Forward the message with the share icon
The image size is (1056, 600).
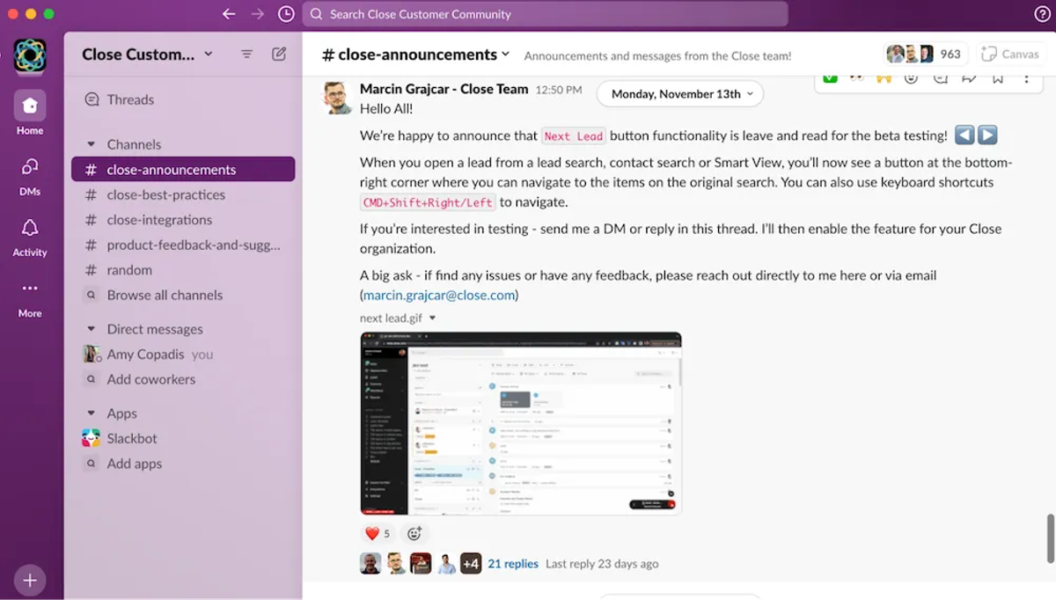point(969,77)
